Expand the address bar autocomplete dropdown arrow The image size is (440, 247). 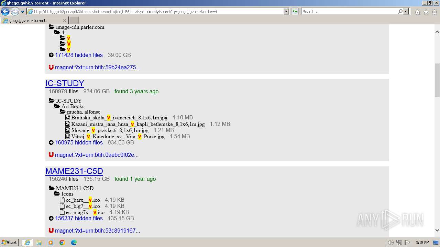point(286,11)
